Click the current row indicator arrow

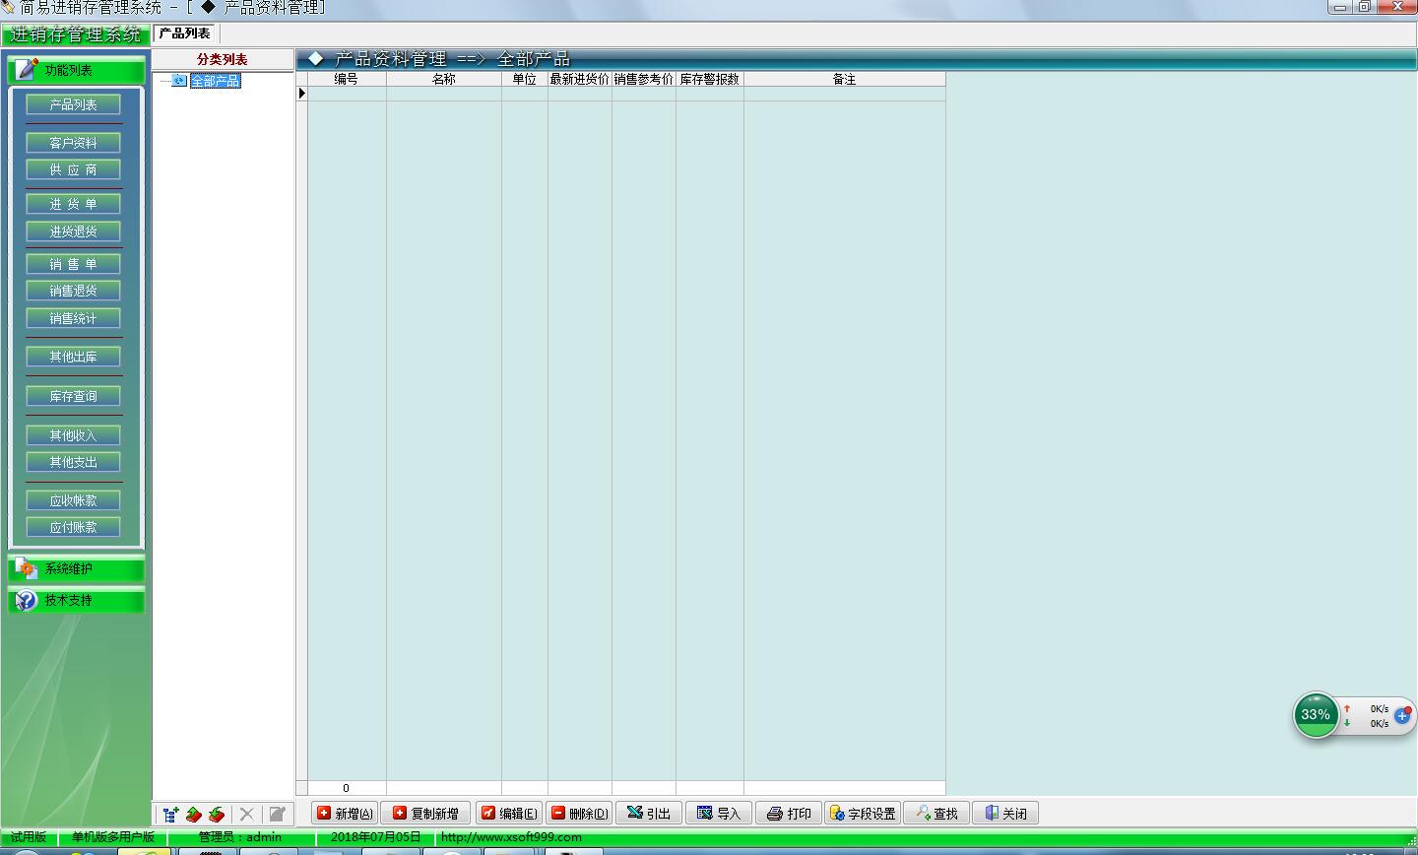point(302,94)
